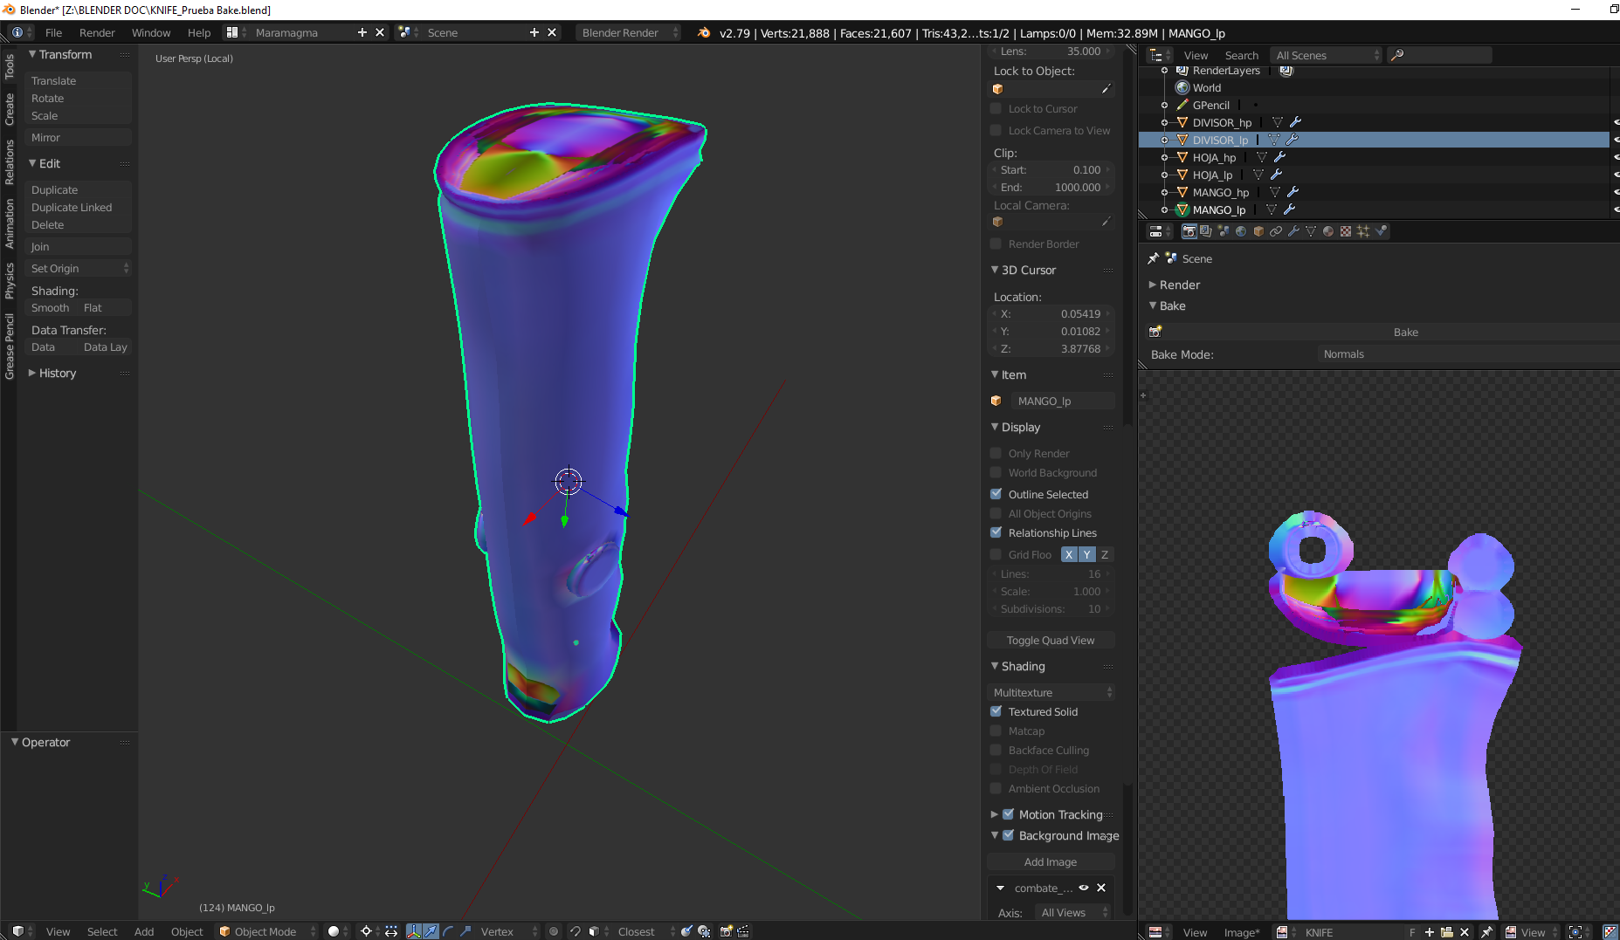Open the Texture properties tab
Image resolution: width=1620 pixels, height=940 pixels.
1346,231
